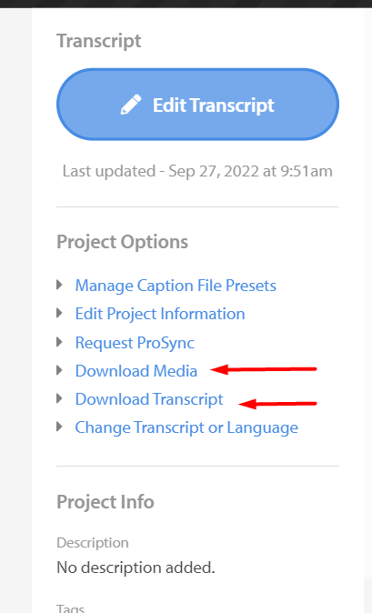This screenshot has width=372, height=613.
Task: Click the Transcript section heading
Action: (99, 42)
